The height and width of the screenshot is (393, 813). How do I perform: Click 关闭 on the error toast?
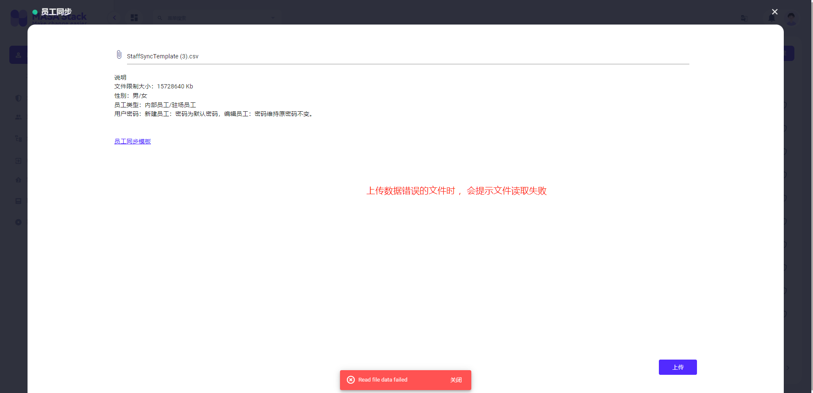pos(456,380)
